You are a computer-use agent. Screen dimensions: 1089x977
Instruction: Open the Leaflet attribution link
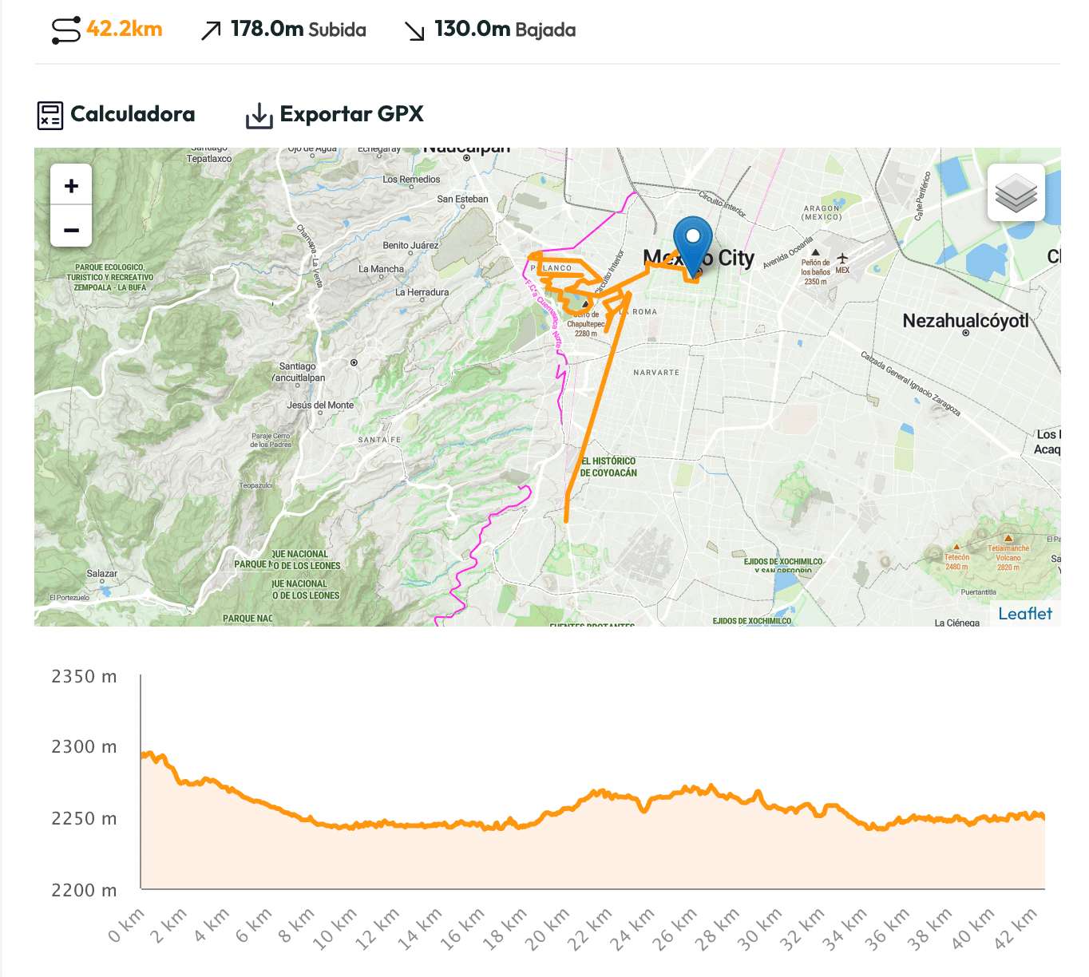click(x=1025, y=614)
